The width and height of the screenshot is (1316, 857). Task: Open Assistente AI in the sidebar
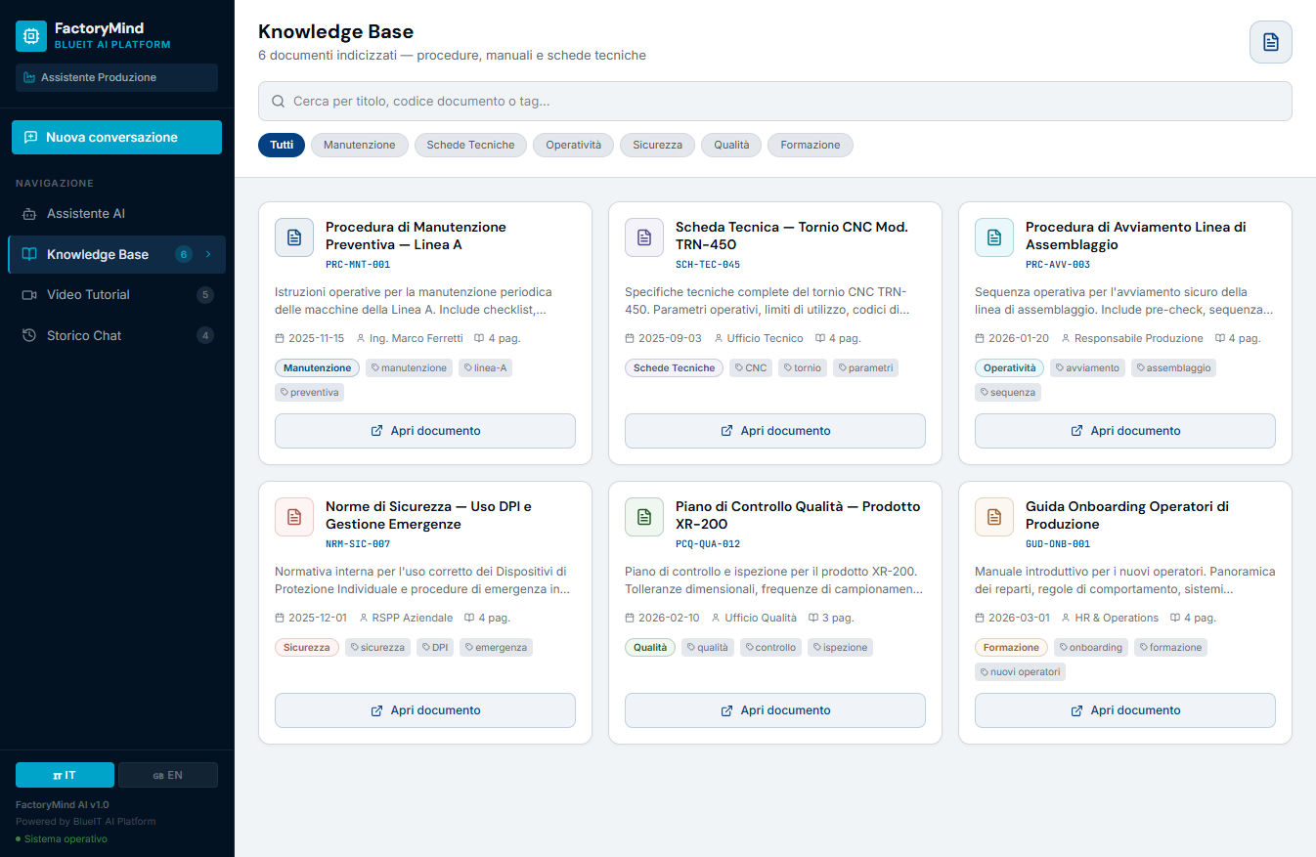pyautogui.click(x=116, y=214)
